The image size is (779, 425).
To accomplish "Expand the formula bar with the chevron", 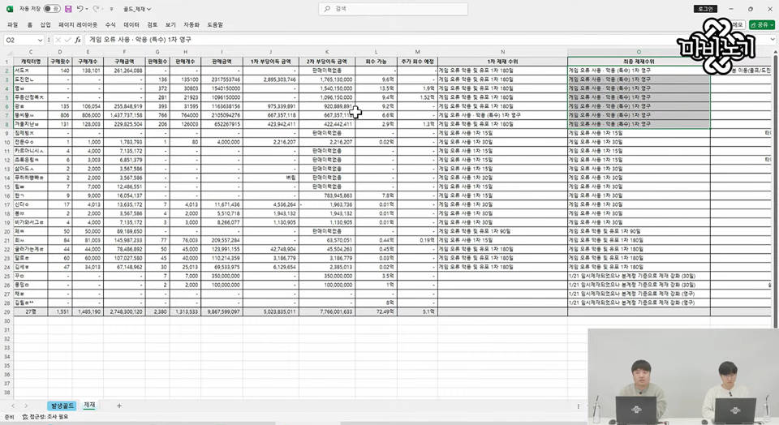I will [x=772, y=40].
